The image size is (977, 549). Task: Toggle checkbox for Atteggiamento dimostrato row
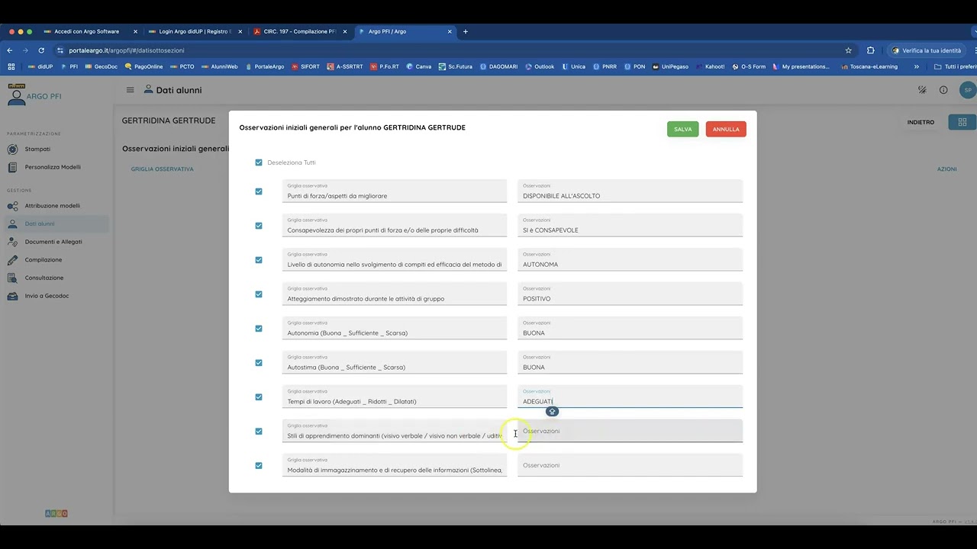coord(259,294)
